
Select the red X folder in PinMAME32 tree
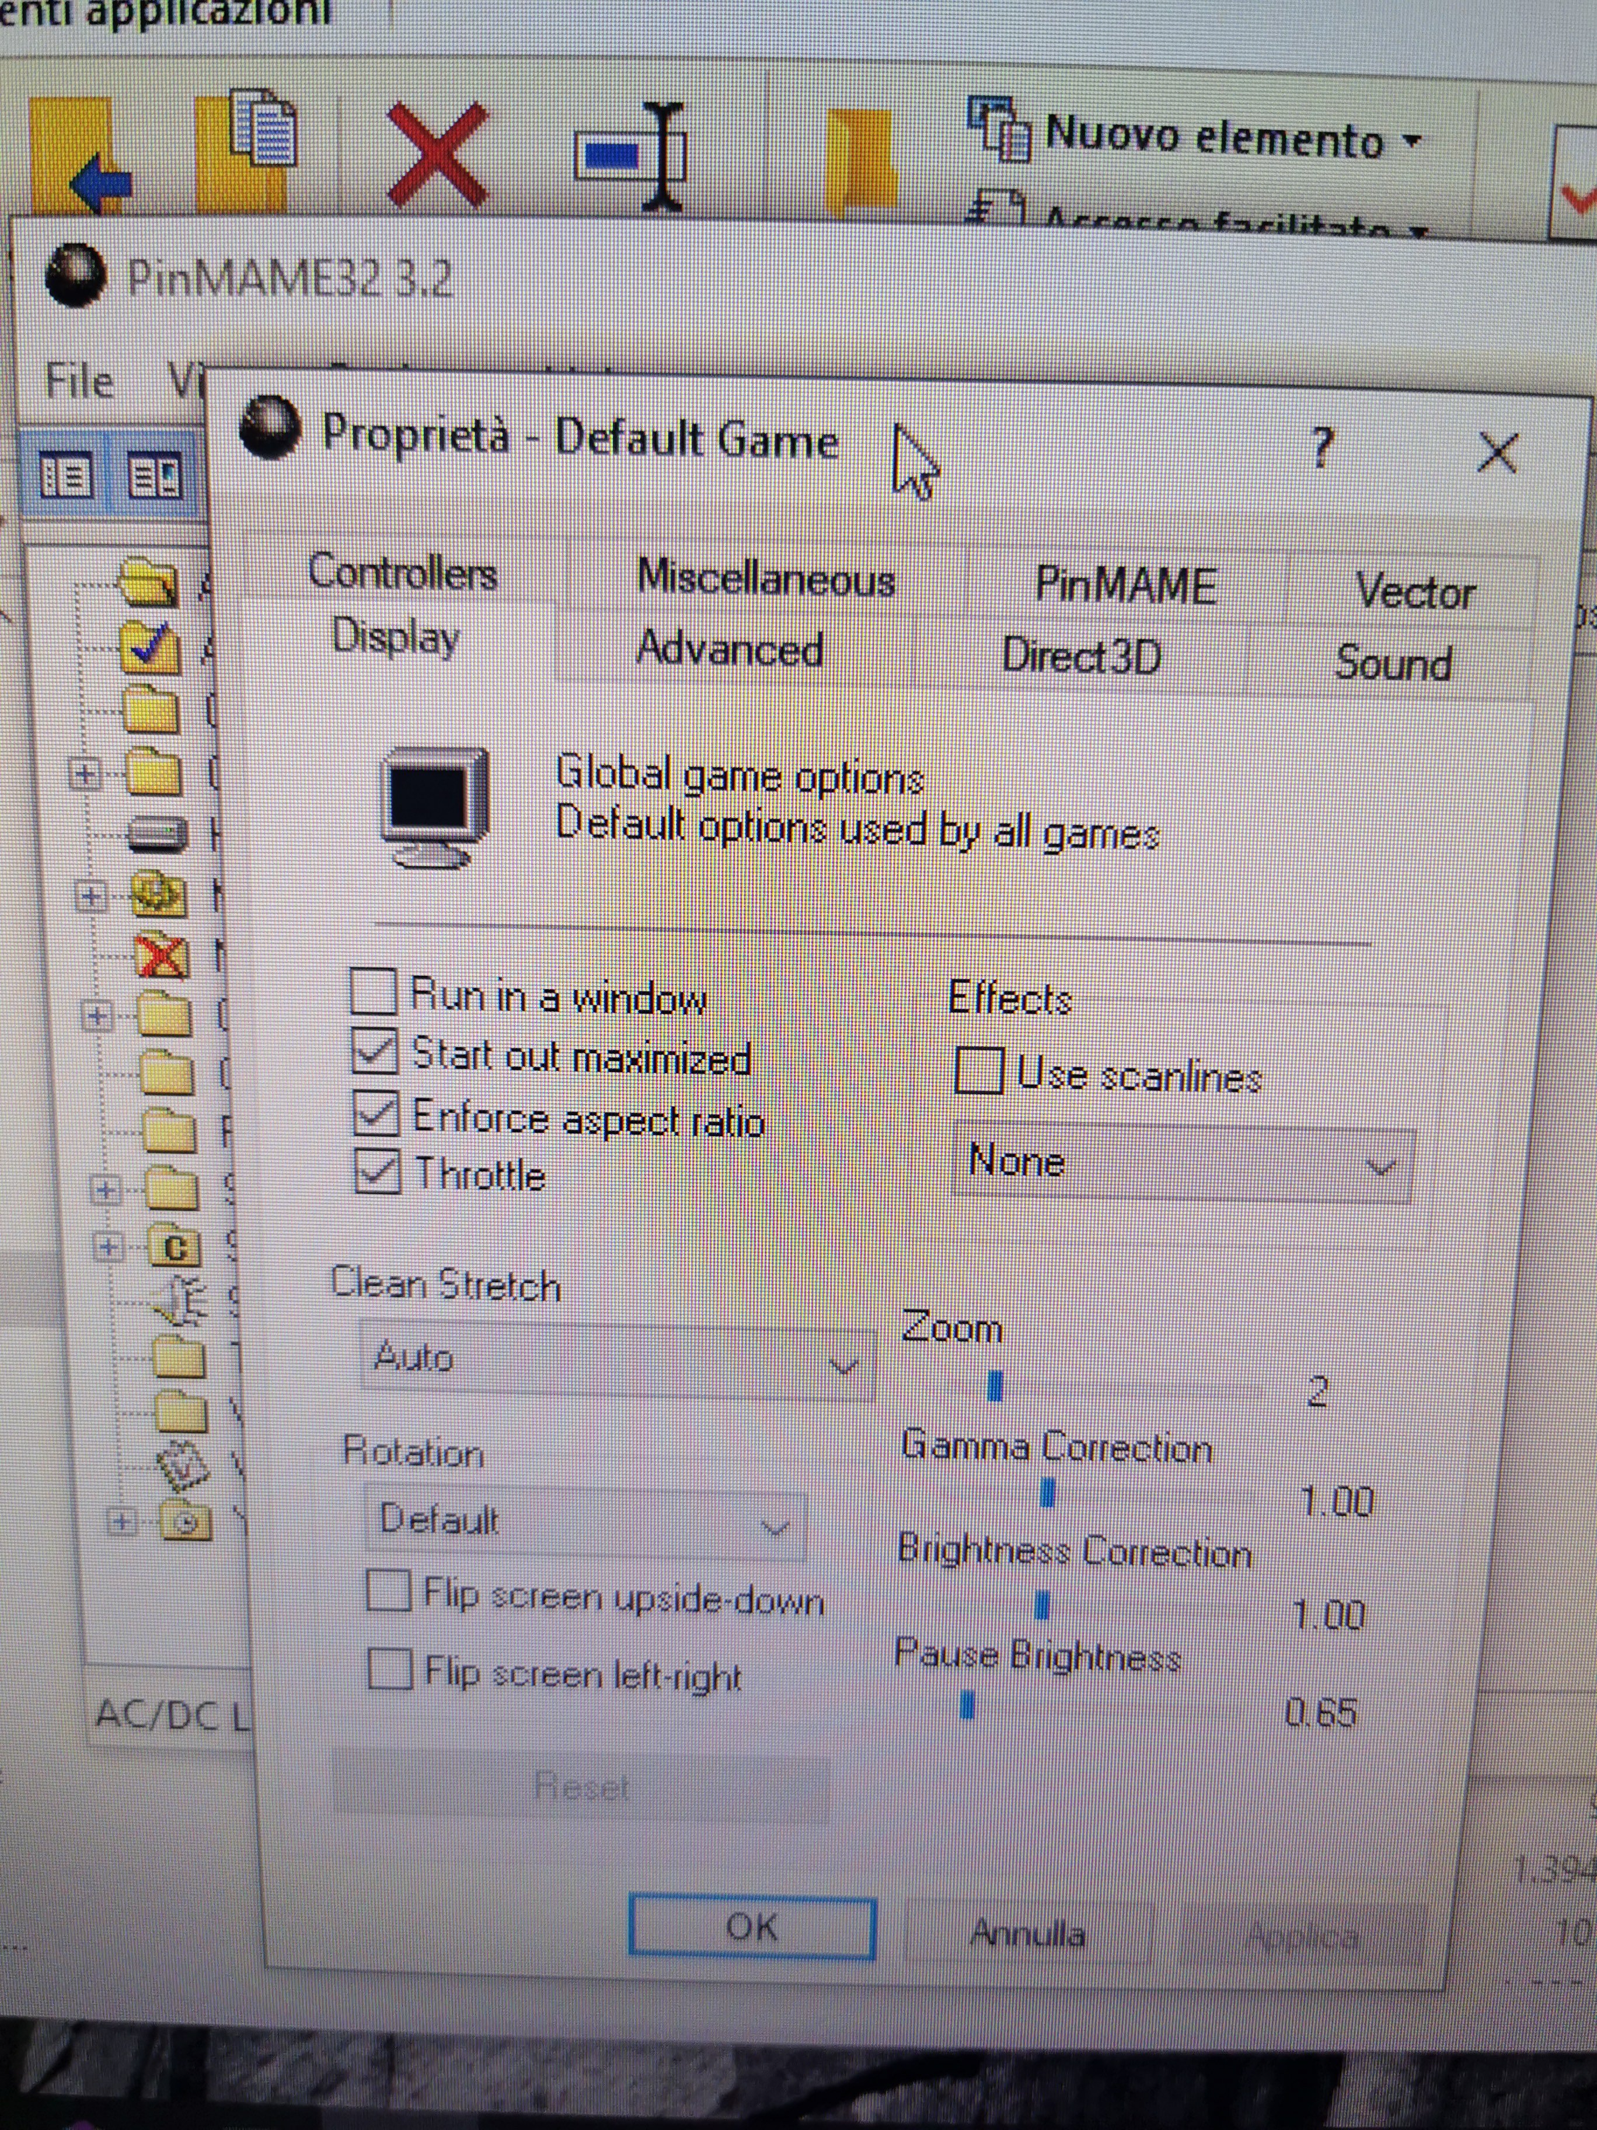(162, 955)
